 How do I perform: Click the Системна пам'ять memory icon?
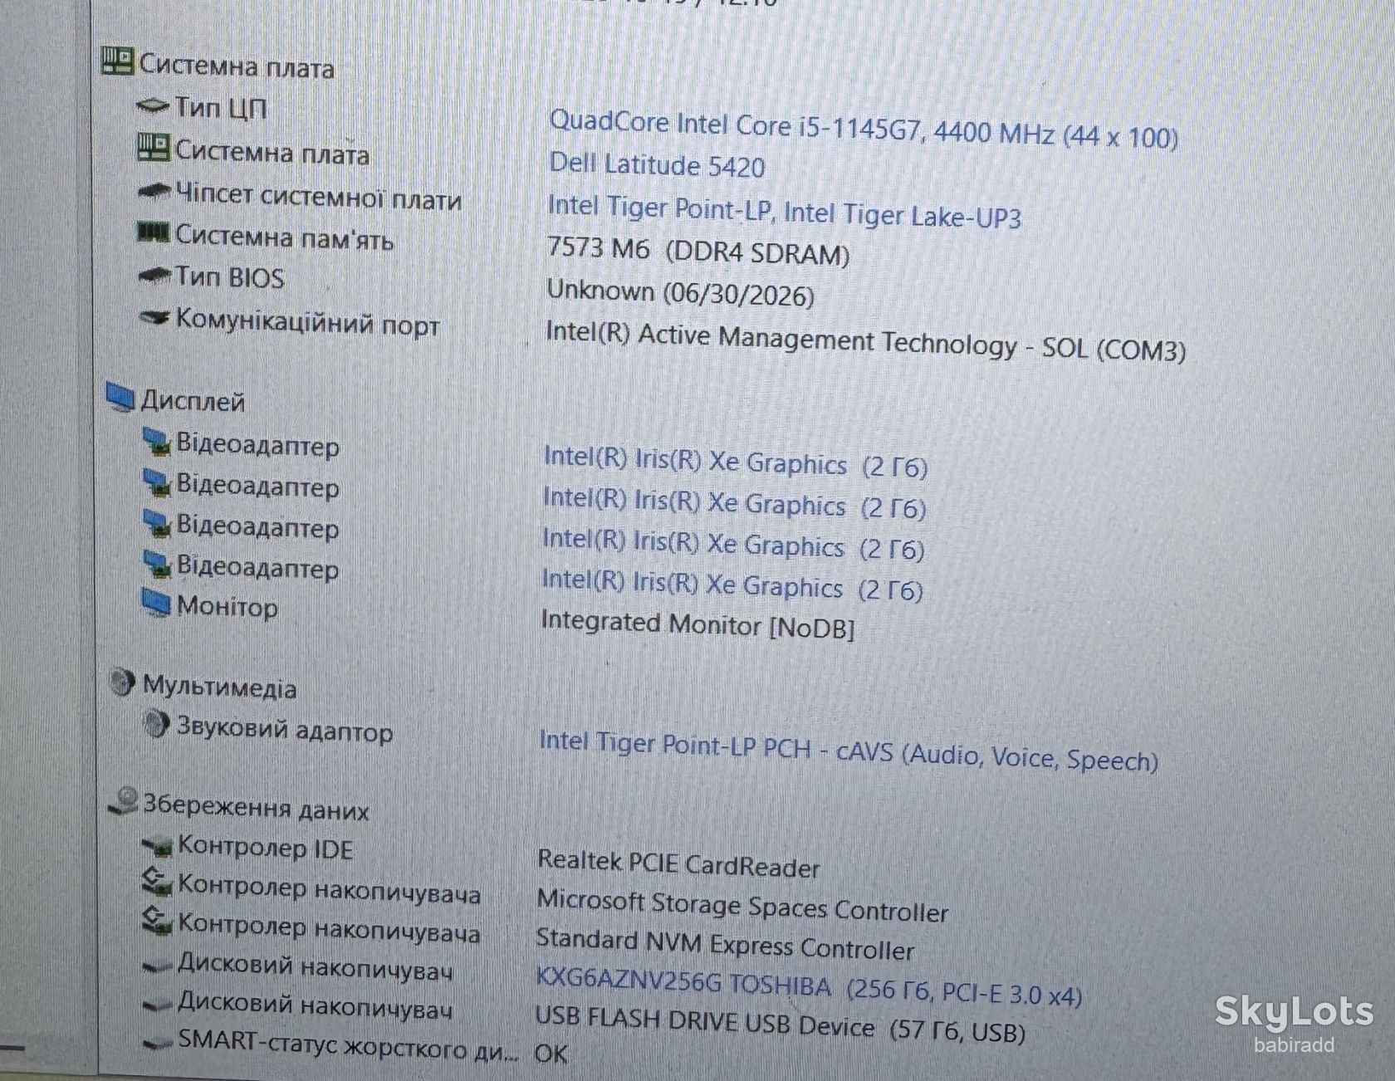pos(153,232)
